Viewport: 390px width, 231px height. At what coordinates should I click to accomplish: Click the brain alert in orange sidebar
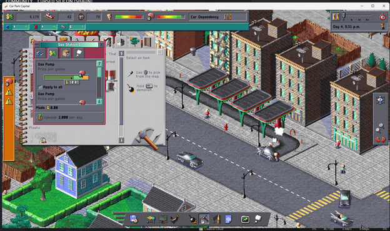tap(9, 82)
